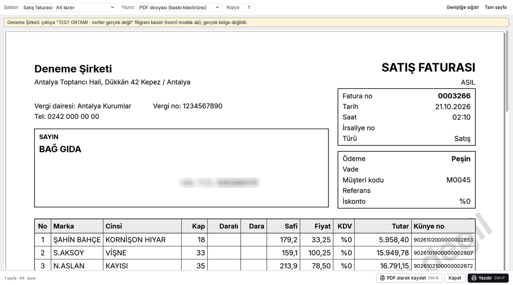
Task: Click the VİŞNE product cell
Action: point(142,253)
